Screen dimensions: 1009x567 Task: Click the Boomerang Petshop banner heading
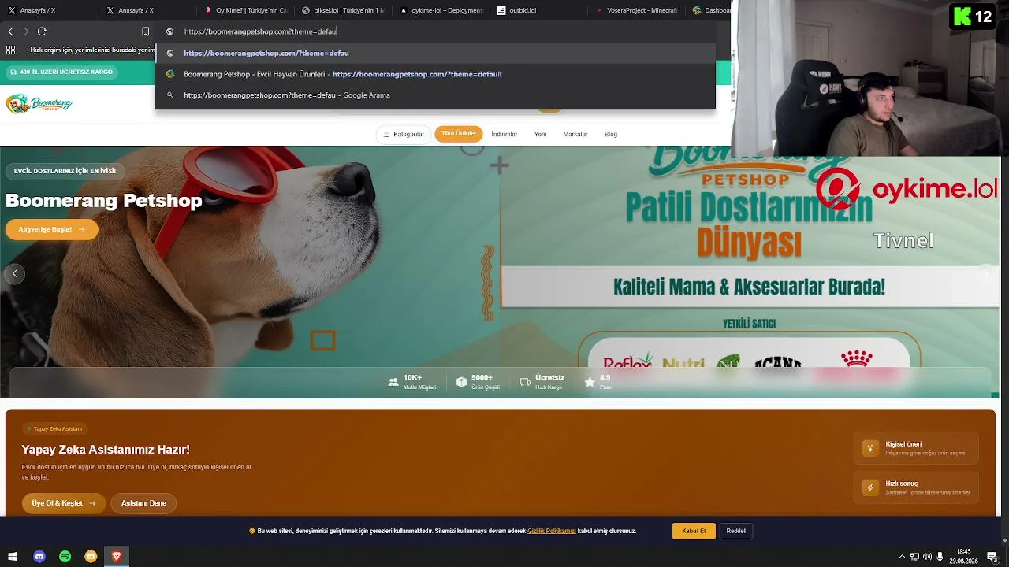click(x=104, y=201)
